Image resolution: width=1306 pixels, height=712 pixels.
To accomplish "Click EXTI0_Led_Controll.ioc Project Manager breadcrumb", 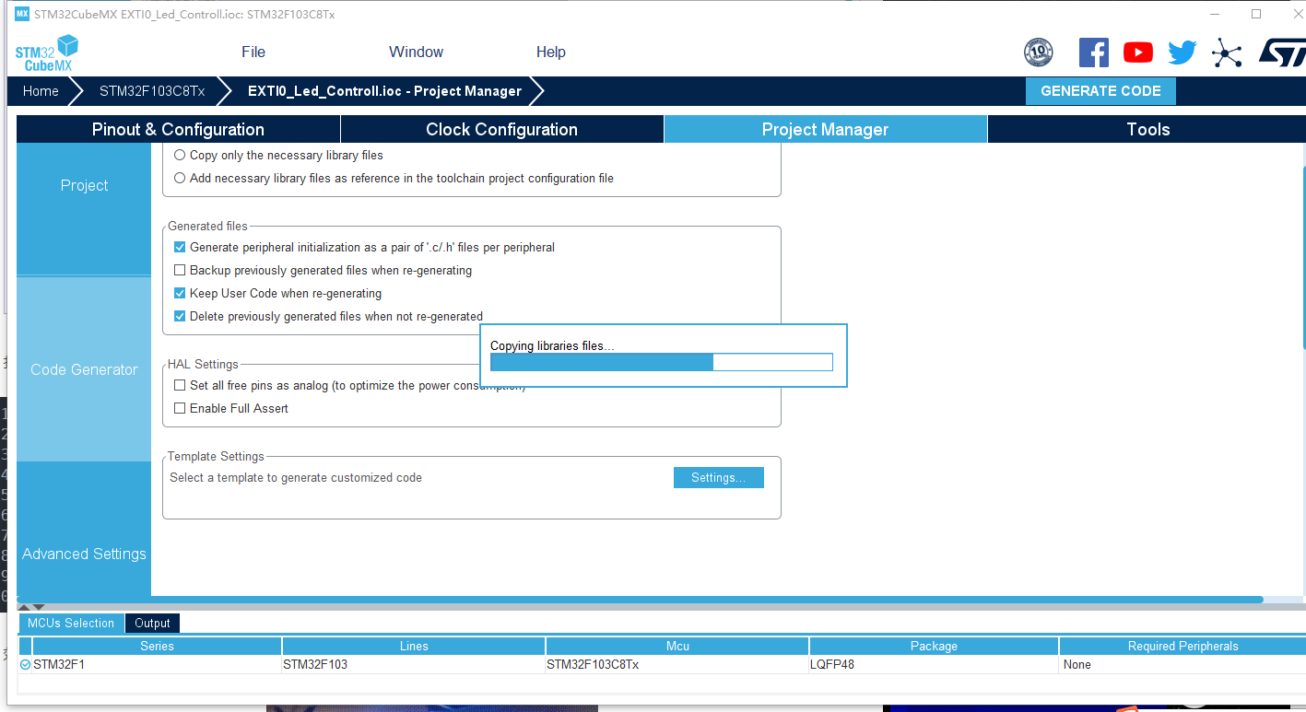I will 384,91.
